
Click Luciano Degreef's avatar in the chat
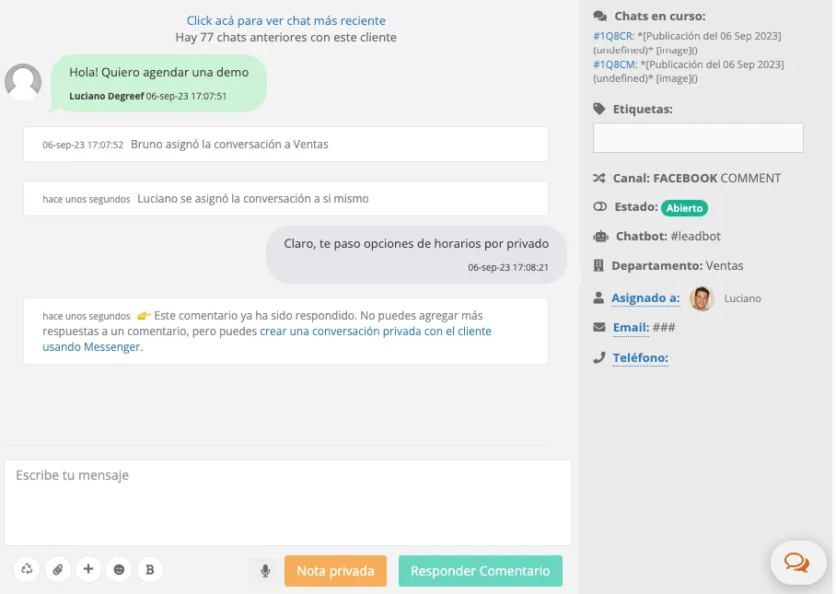(23, 82)
